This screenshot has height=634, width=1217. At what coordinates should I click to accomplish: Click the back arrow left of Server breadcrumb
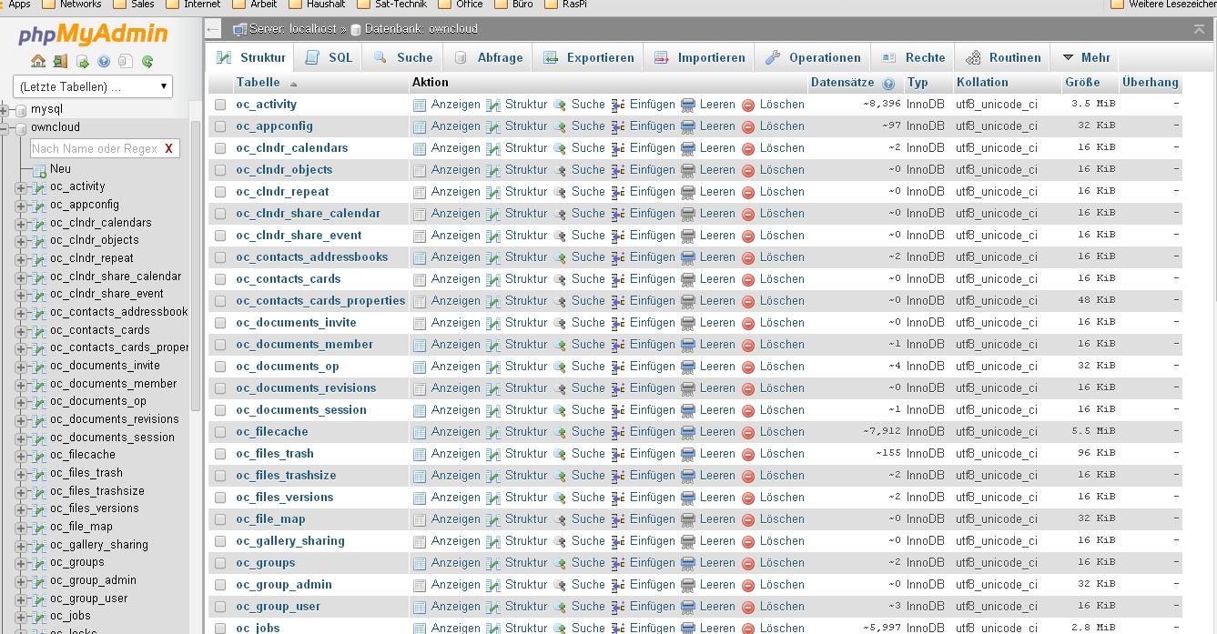(212, 29)
